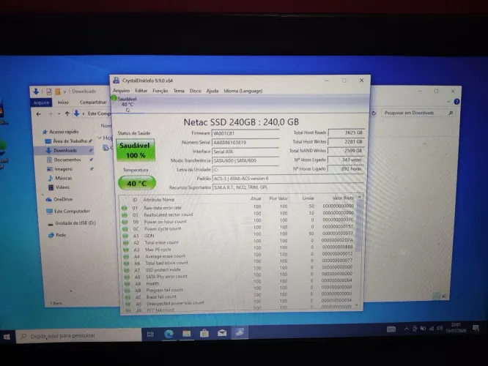Click the CrystalDiskInfo title bar app icon
488x366 pixels.
[116, 81]
